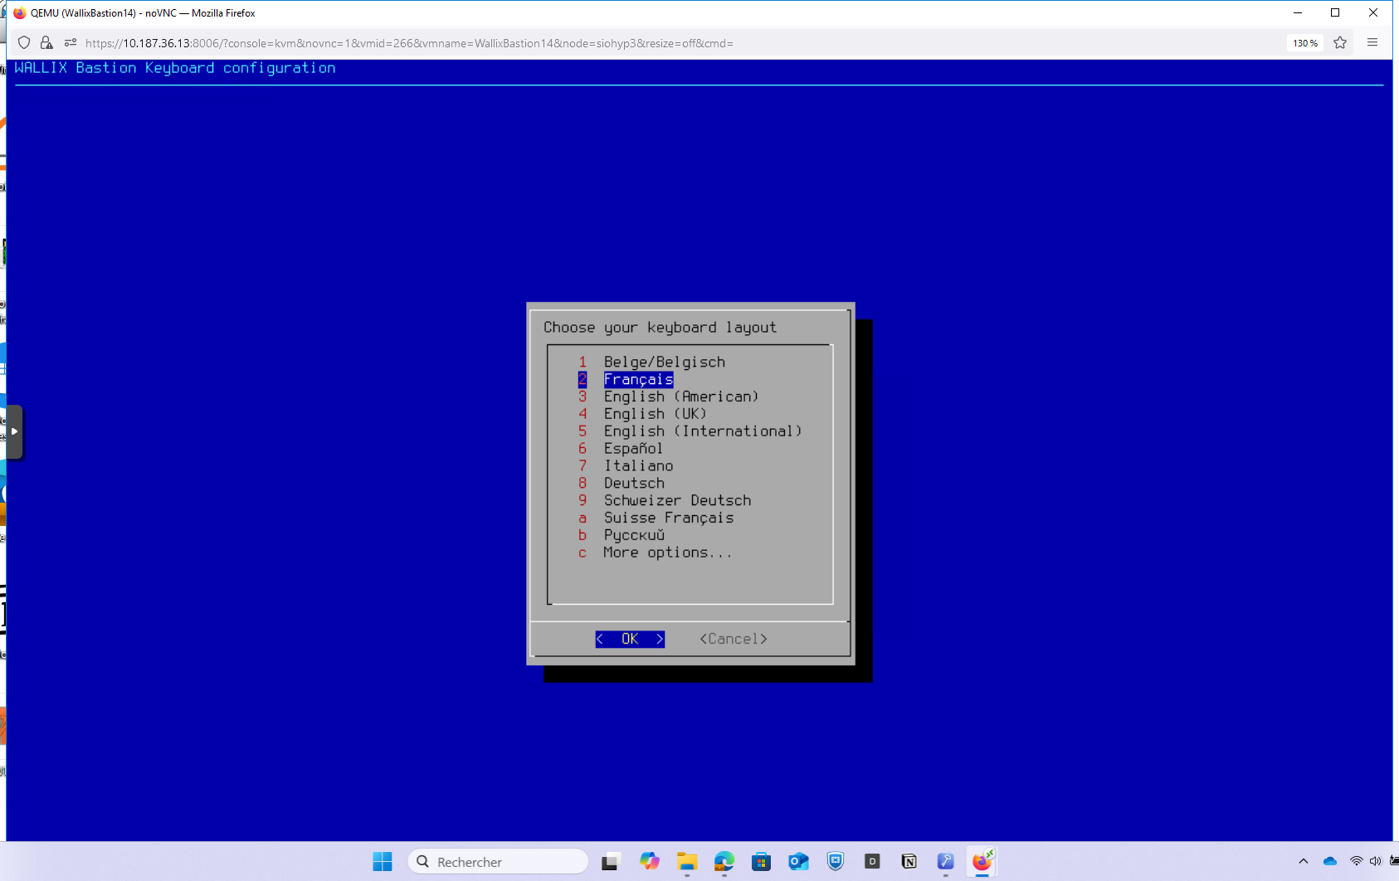Choose English (American) keyboard layout
Image resolution: width=1399 pixels, height=881 pixels.
coord(680,397)
